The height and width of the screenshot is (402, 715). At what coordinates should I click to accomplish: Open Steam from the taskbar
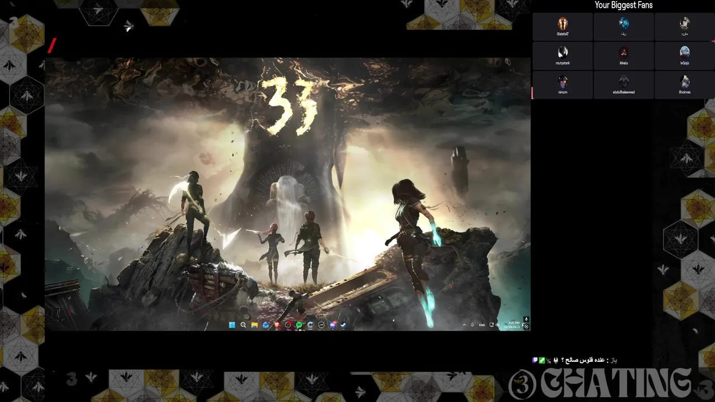tap(343, 325)
